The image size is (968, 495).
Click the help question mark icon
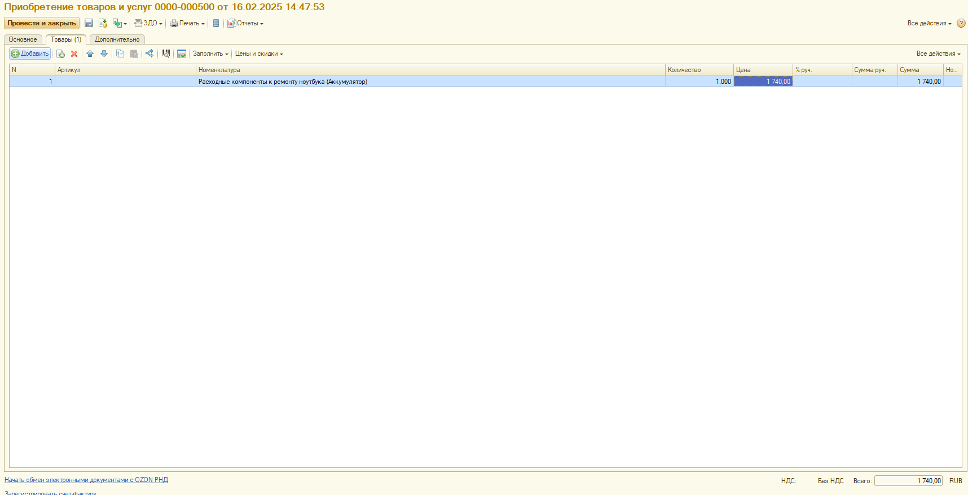[961, 23]
